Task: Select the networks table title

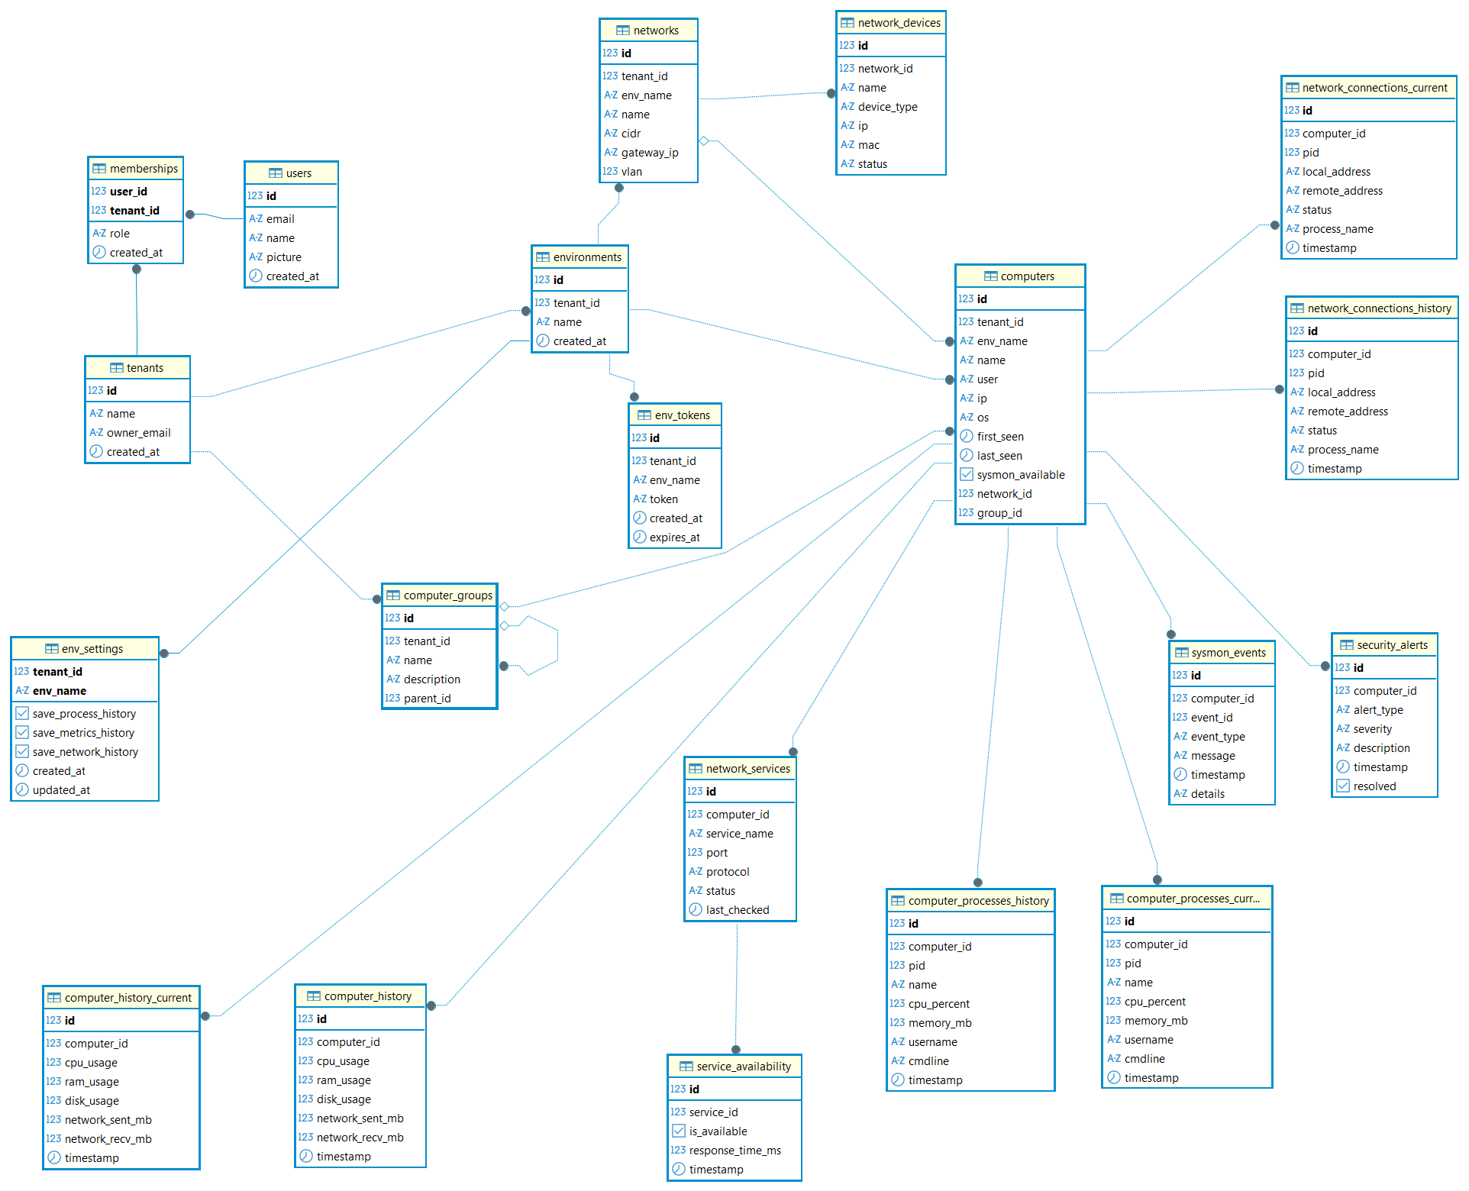Action: (x=656, y=31)
